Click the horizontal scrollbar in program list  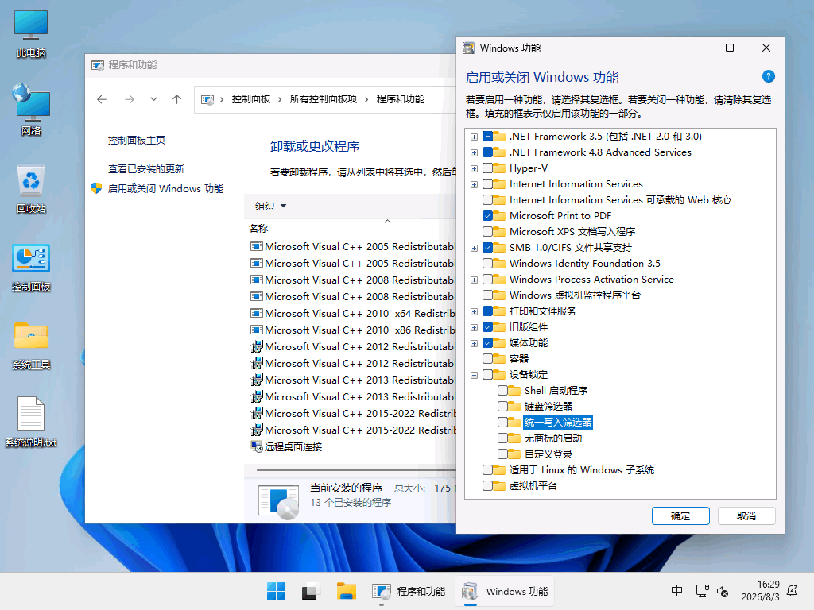tap(355, 470)
